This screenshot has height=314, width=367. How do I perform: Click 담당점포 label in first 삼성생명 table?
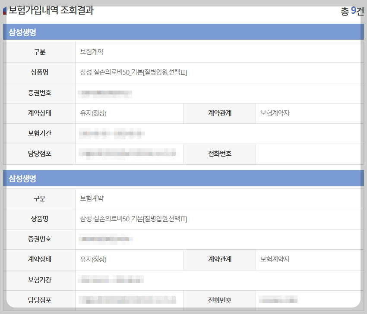coord(40,154)
